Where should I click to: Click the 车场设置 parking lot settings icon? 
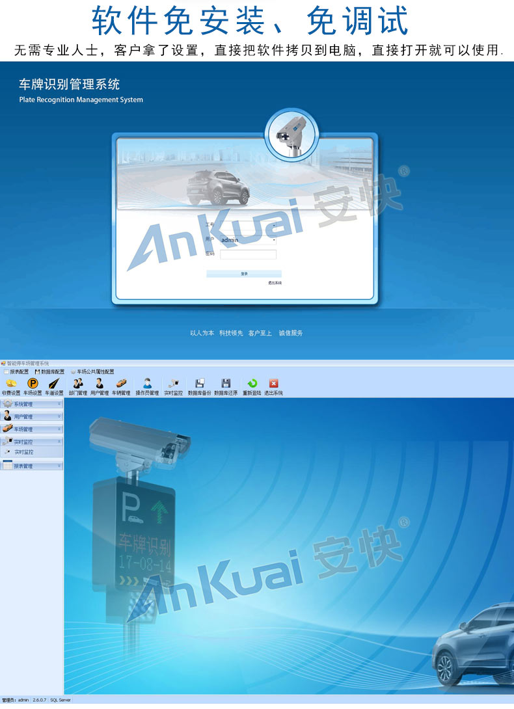pyautogui.click(x=33, y=384)
